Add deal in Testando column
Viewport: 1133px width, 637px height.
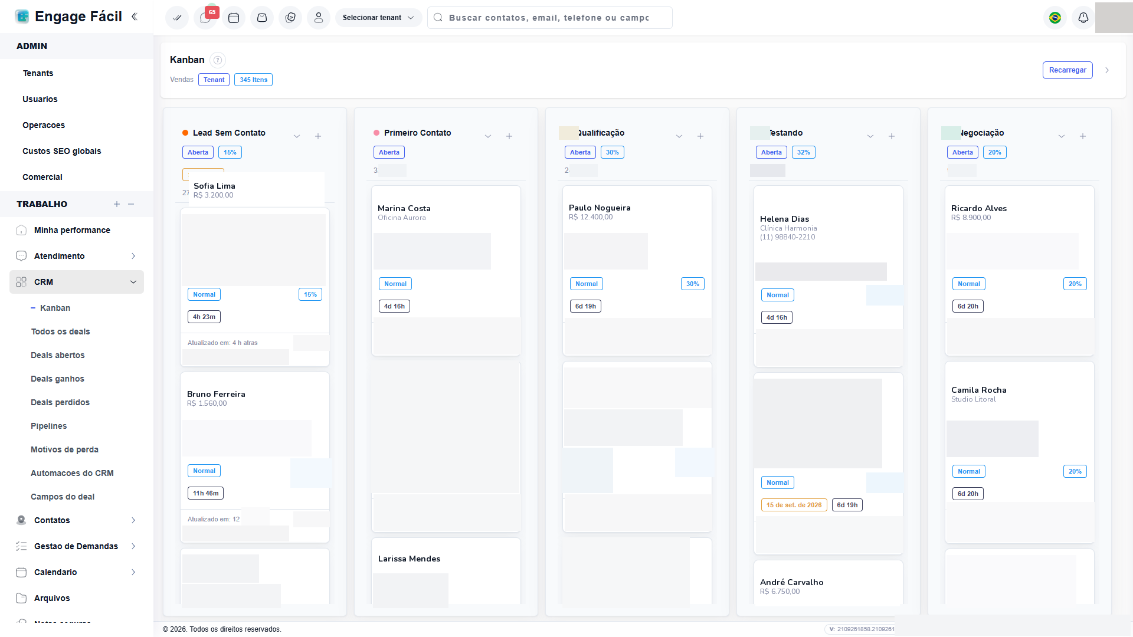point(892,136)
